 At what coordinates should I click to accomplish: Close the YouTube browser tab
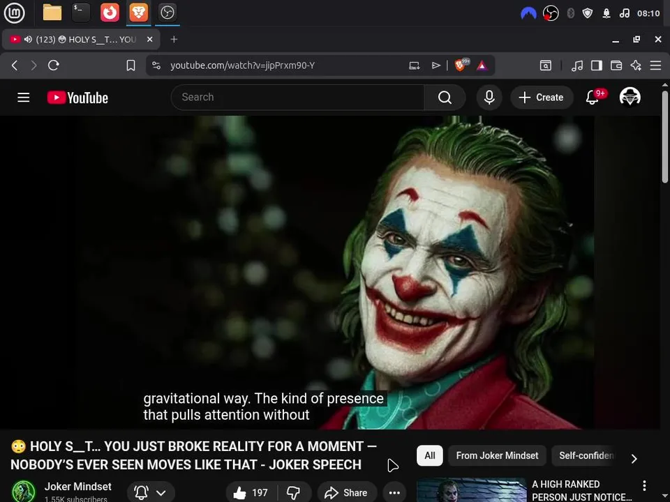149,39
